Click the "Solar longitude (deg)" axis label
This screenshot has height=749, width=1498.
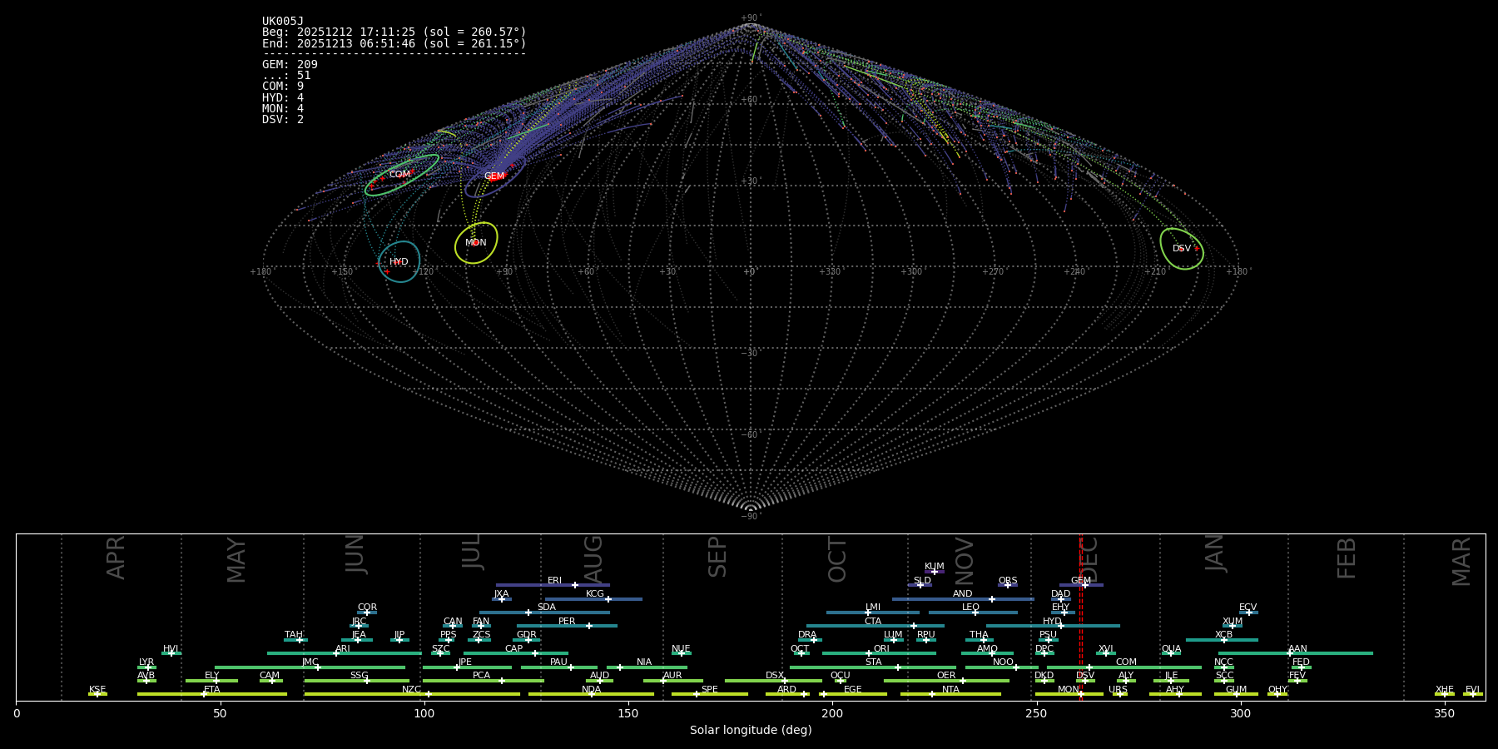(x=751, y=731)
